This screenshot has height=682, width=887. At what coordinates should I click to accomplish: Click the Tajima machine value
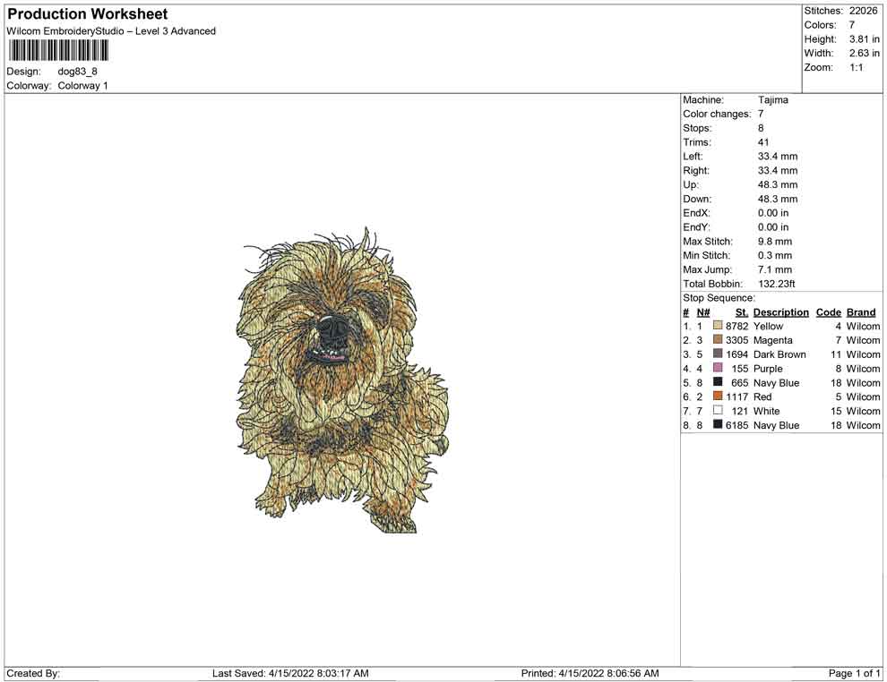[772, 99]
